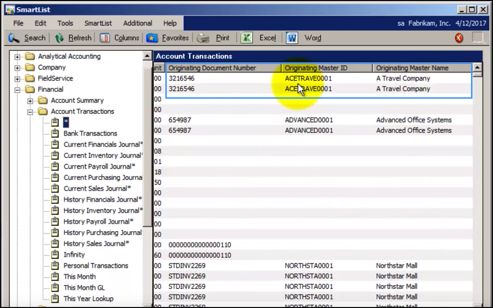
Task: Click clipboard icon beside Current Sales Journal
Action: pyautogui.click(x=55, y=188)
